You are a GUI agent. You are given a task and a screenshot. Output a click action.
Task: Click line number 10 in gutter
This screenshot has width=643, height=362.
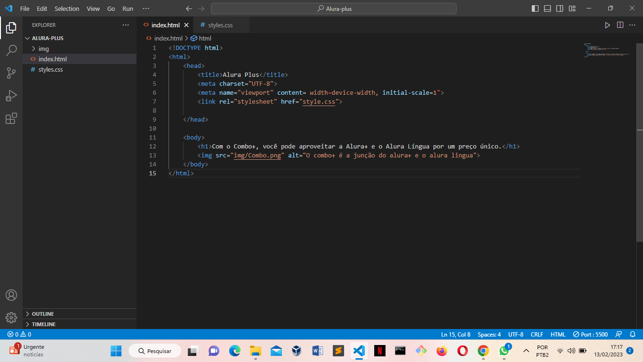click(x=153, y=128)
